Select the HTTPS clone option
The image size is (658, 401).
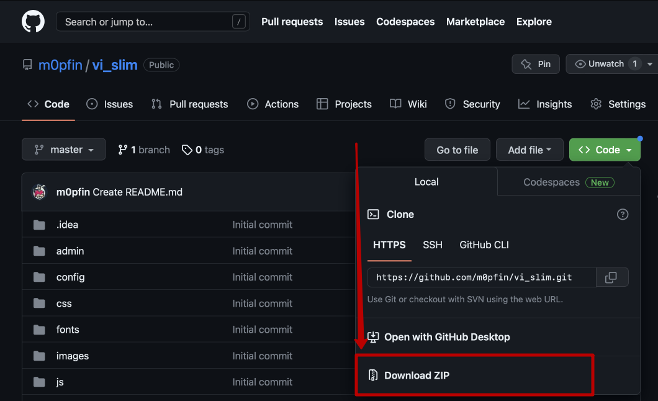389,245
